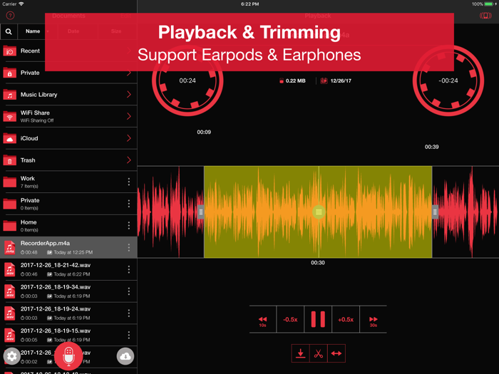Tap the vibrate/phone icon top right

point(485,16)
